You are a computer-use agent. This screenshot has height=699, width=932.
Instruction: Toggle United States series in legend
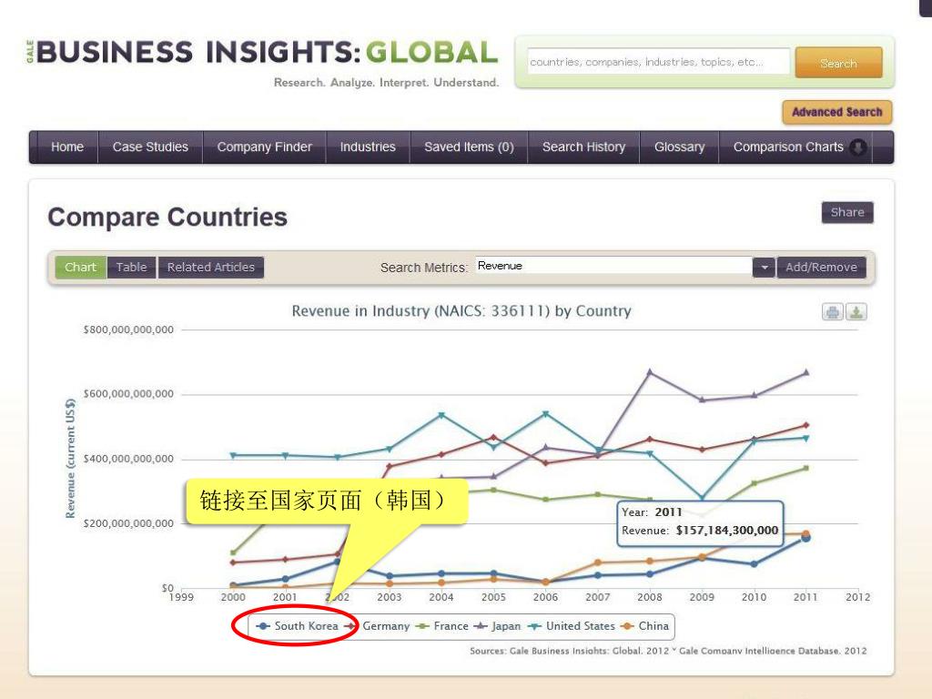pyautogui.click(x=572, y=626)
